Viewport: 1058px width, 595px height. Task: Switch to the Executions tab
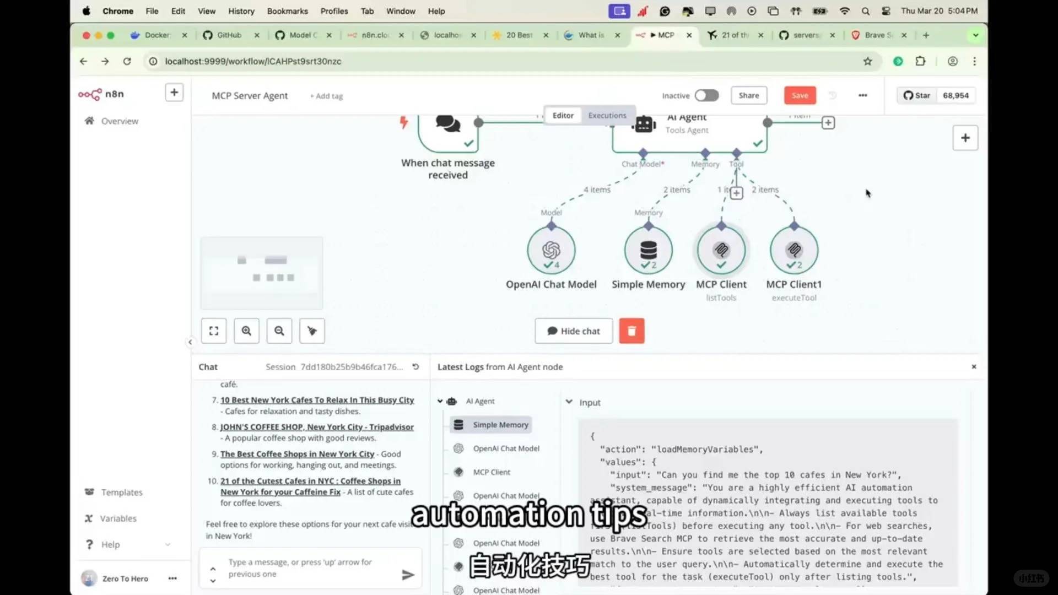coord(607,115)
